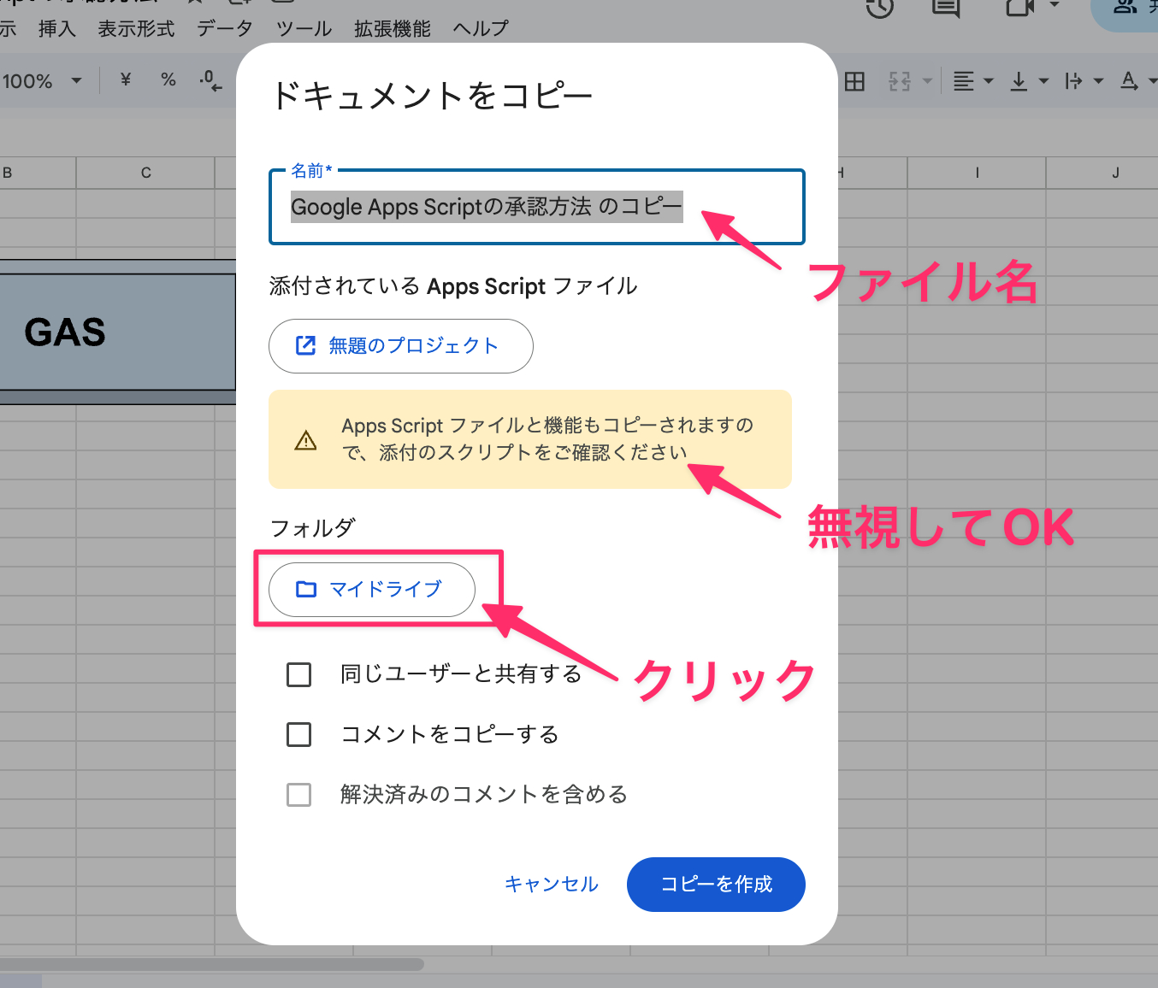Expand the merge cells options arrow

point(927,81)
